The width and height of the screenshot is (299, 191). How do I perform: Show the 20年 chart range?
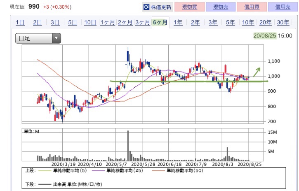(x=266, y=23)
